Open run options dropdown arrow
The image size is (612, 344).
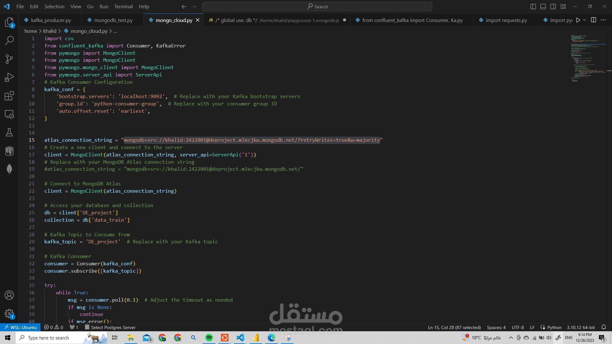[x=584, y=20]
